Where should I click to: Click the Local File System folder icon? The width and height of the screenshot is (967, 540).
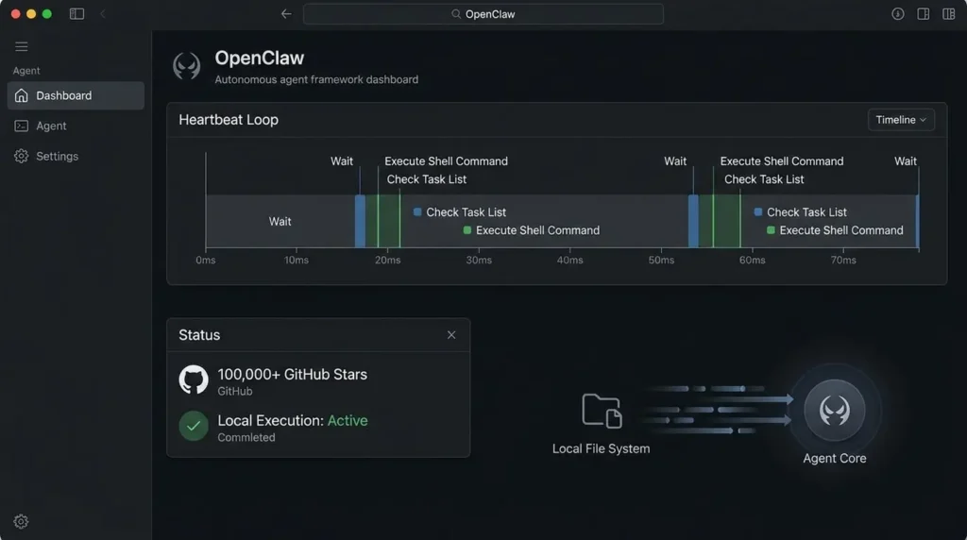602,411
